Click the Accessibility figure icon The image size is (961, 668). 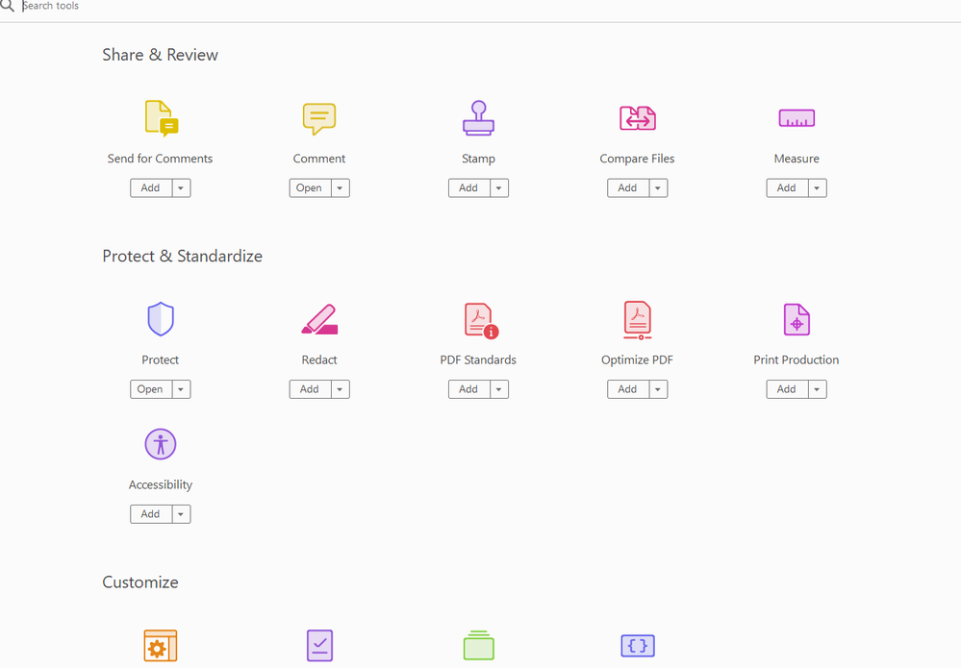(x=161, y=444)
